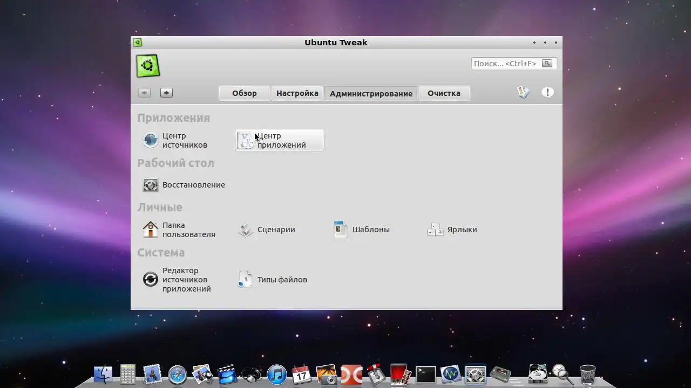Open Папка пользователя item
Image resolution: width=691 pixels, height=388 pixels.
(179, 230)
